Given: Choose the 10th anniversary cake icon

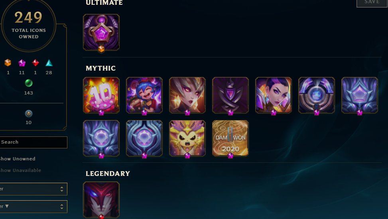Looking at the screenshot, I should coord(101,95).
